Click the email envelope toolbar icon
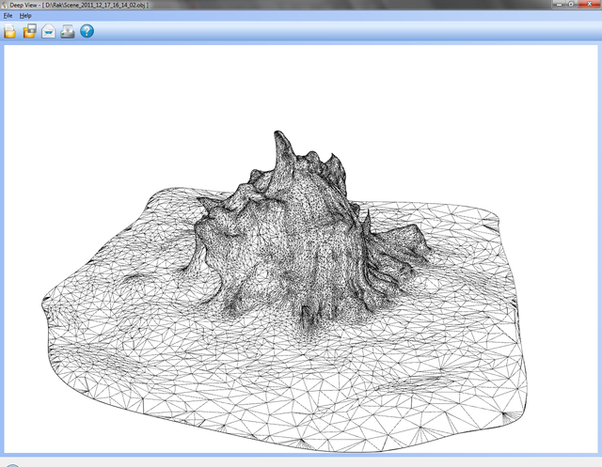Viewport: 602px width, 467px height. tap(48, 31)
